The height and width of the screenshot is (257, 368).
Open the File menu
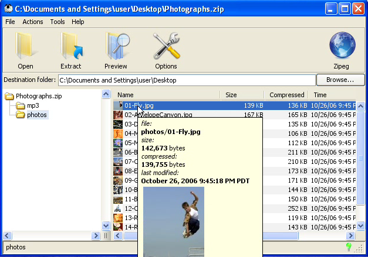click(x=10, y=22)
